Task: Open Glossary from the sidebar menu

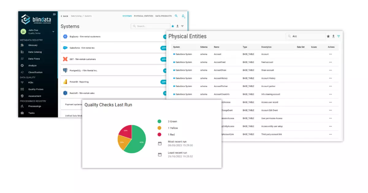Action: [x=33, y=45]
